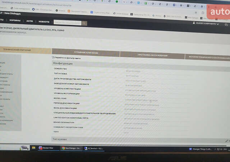Click the search magnifier icon in the header

pos(84,23)
